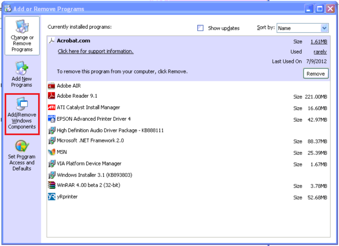Maximize the Add or Remove Programs window
The height and width of the screenshot is (246, 339).
point(320,9)
